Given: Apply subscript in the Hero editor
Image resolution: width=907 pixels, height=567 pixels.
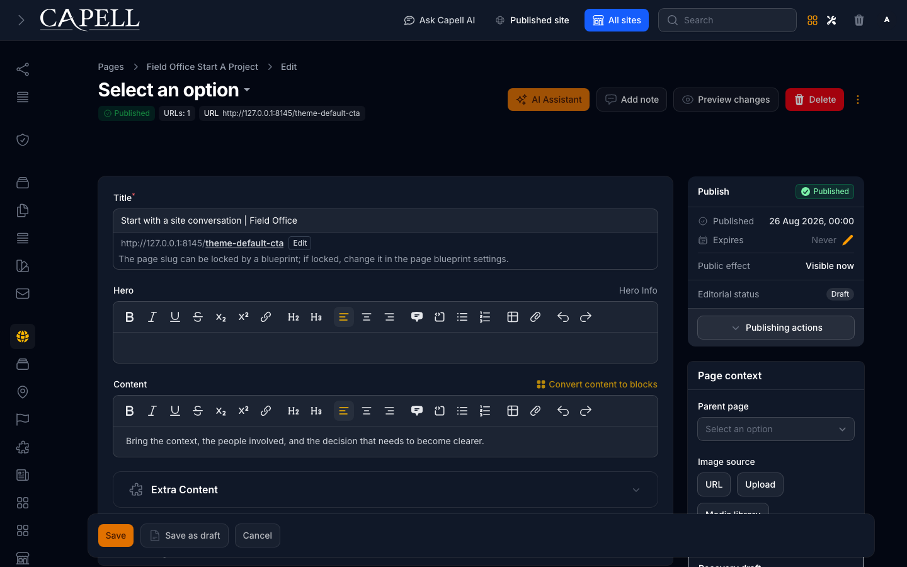Looking at the screenshot, I should tap(220, 317).
